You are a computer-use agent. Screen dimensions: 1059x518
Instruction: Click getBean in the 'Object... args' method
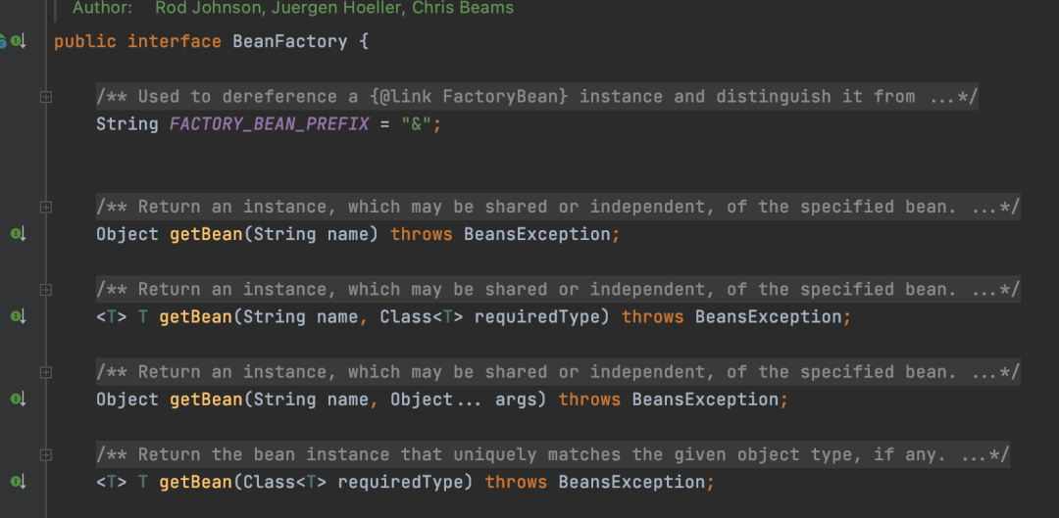(x=206, y=400)
